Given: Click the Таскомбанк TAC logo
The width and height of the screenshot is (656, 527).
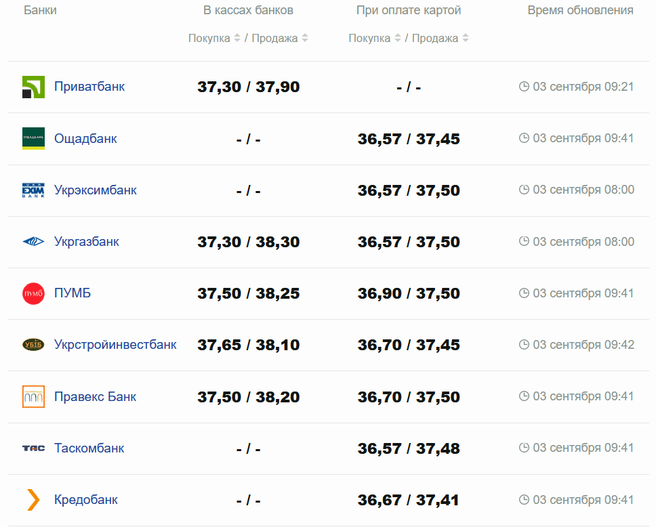Looking at the screenshot, I should tap(33, 448).
